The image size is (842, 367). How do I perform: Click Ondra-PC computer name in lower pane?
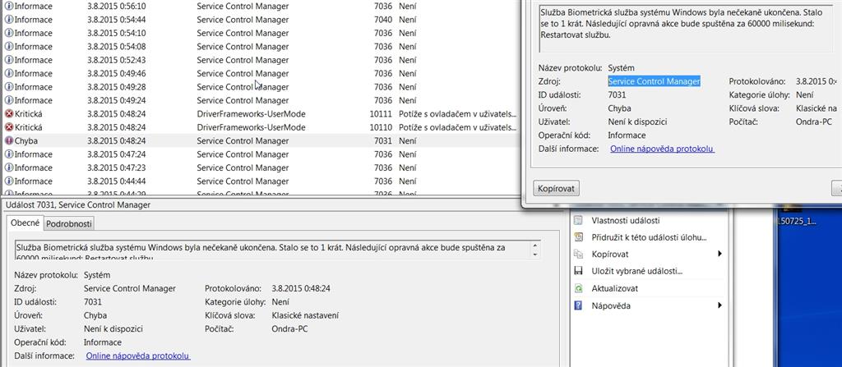click(290, 329)
